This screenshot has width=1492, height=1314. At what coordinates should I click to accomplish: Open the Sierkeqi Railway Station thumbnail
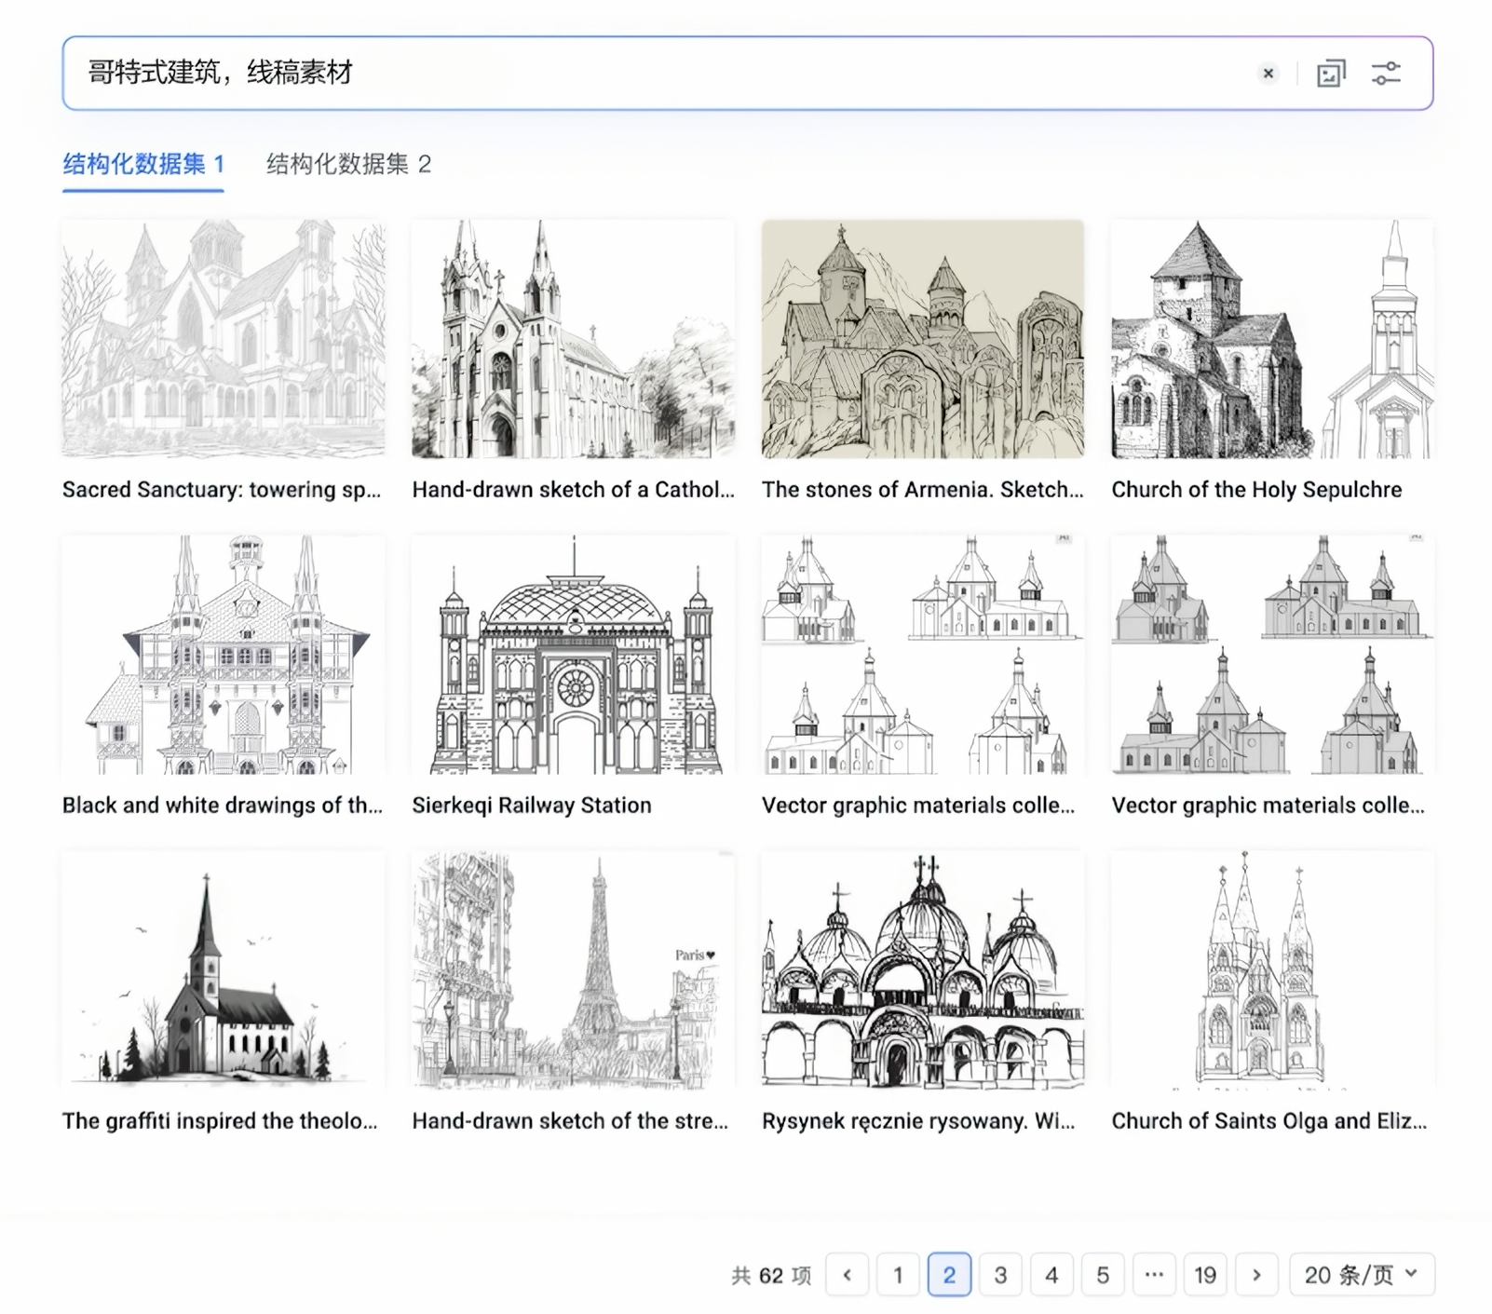pos(573,655)
